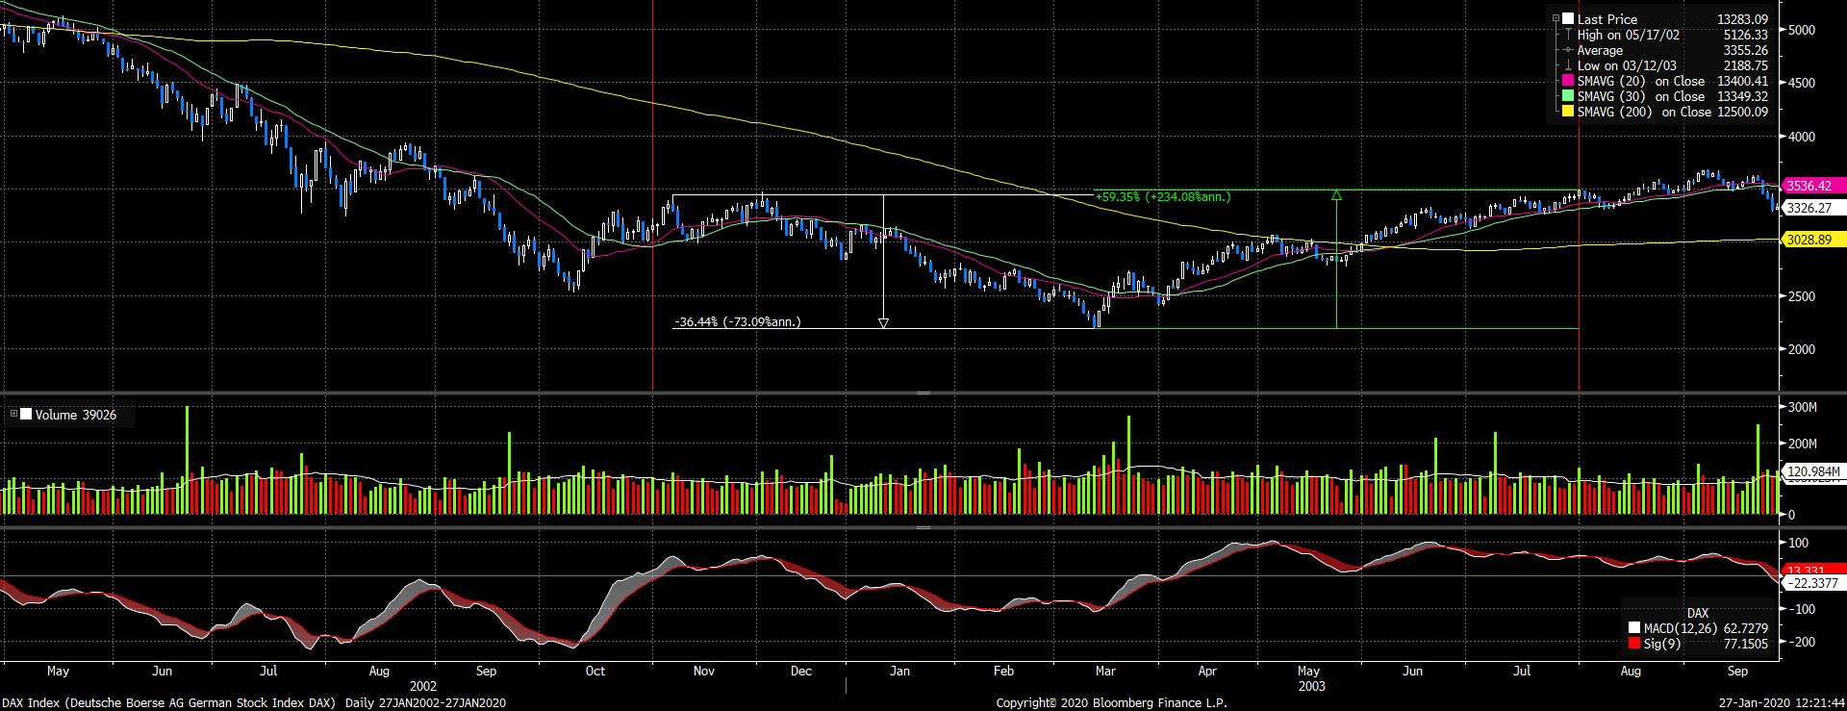The height and width of the screenshot is (711, 1847).
Task: Click the 5000 price axis label
Action: pyautogui.click(x=1801, y=30)
